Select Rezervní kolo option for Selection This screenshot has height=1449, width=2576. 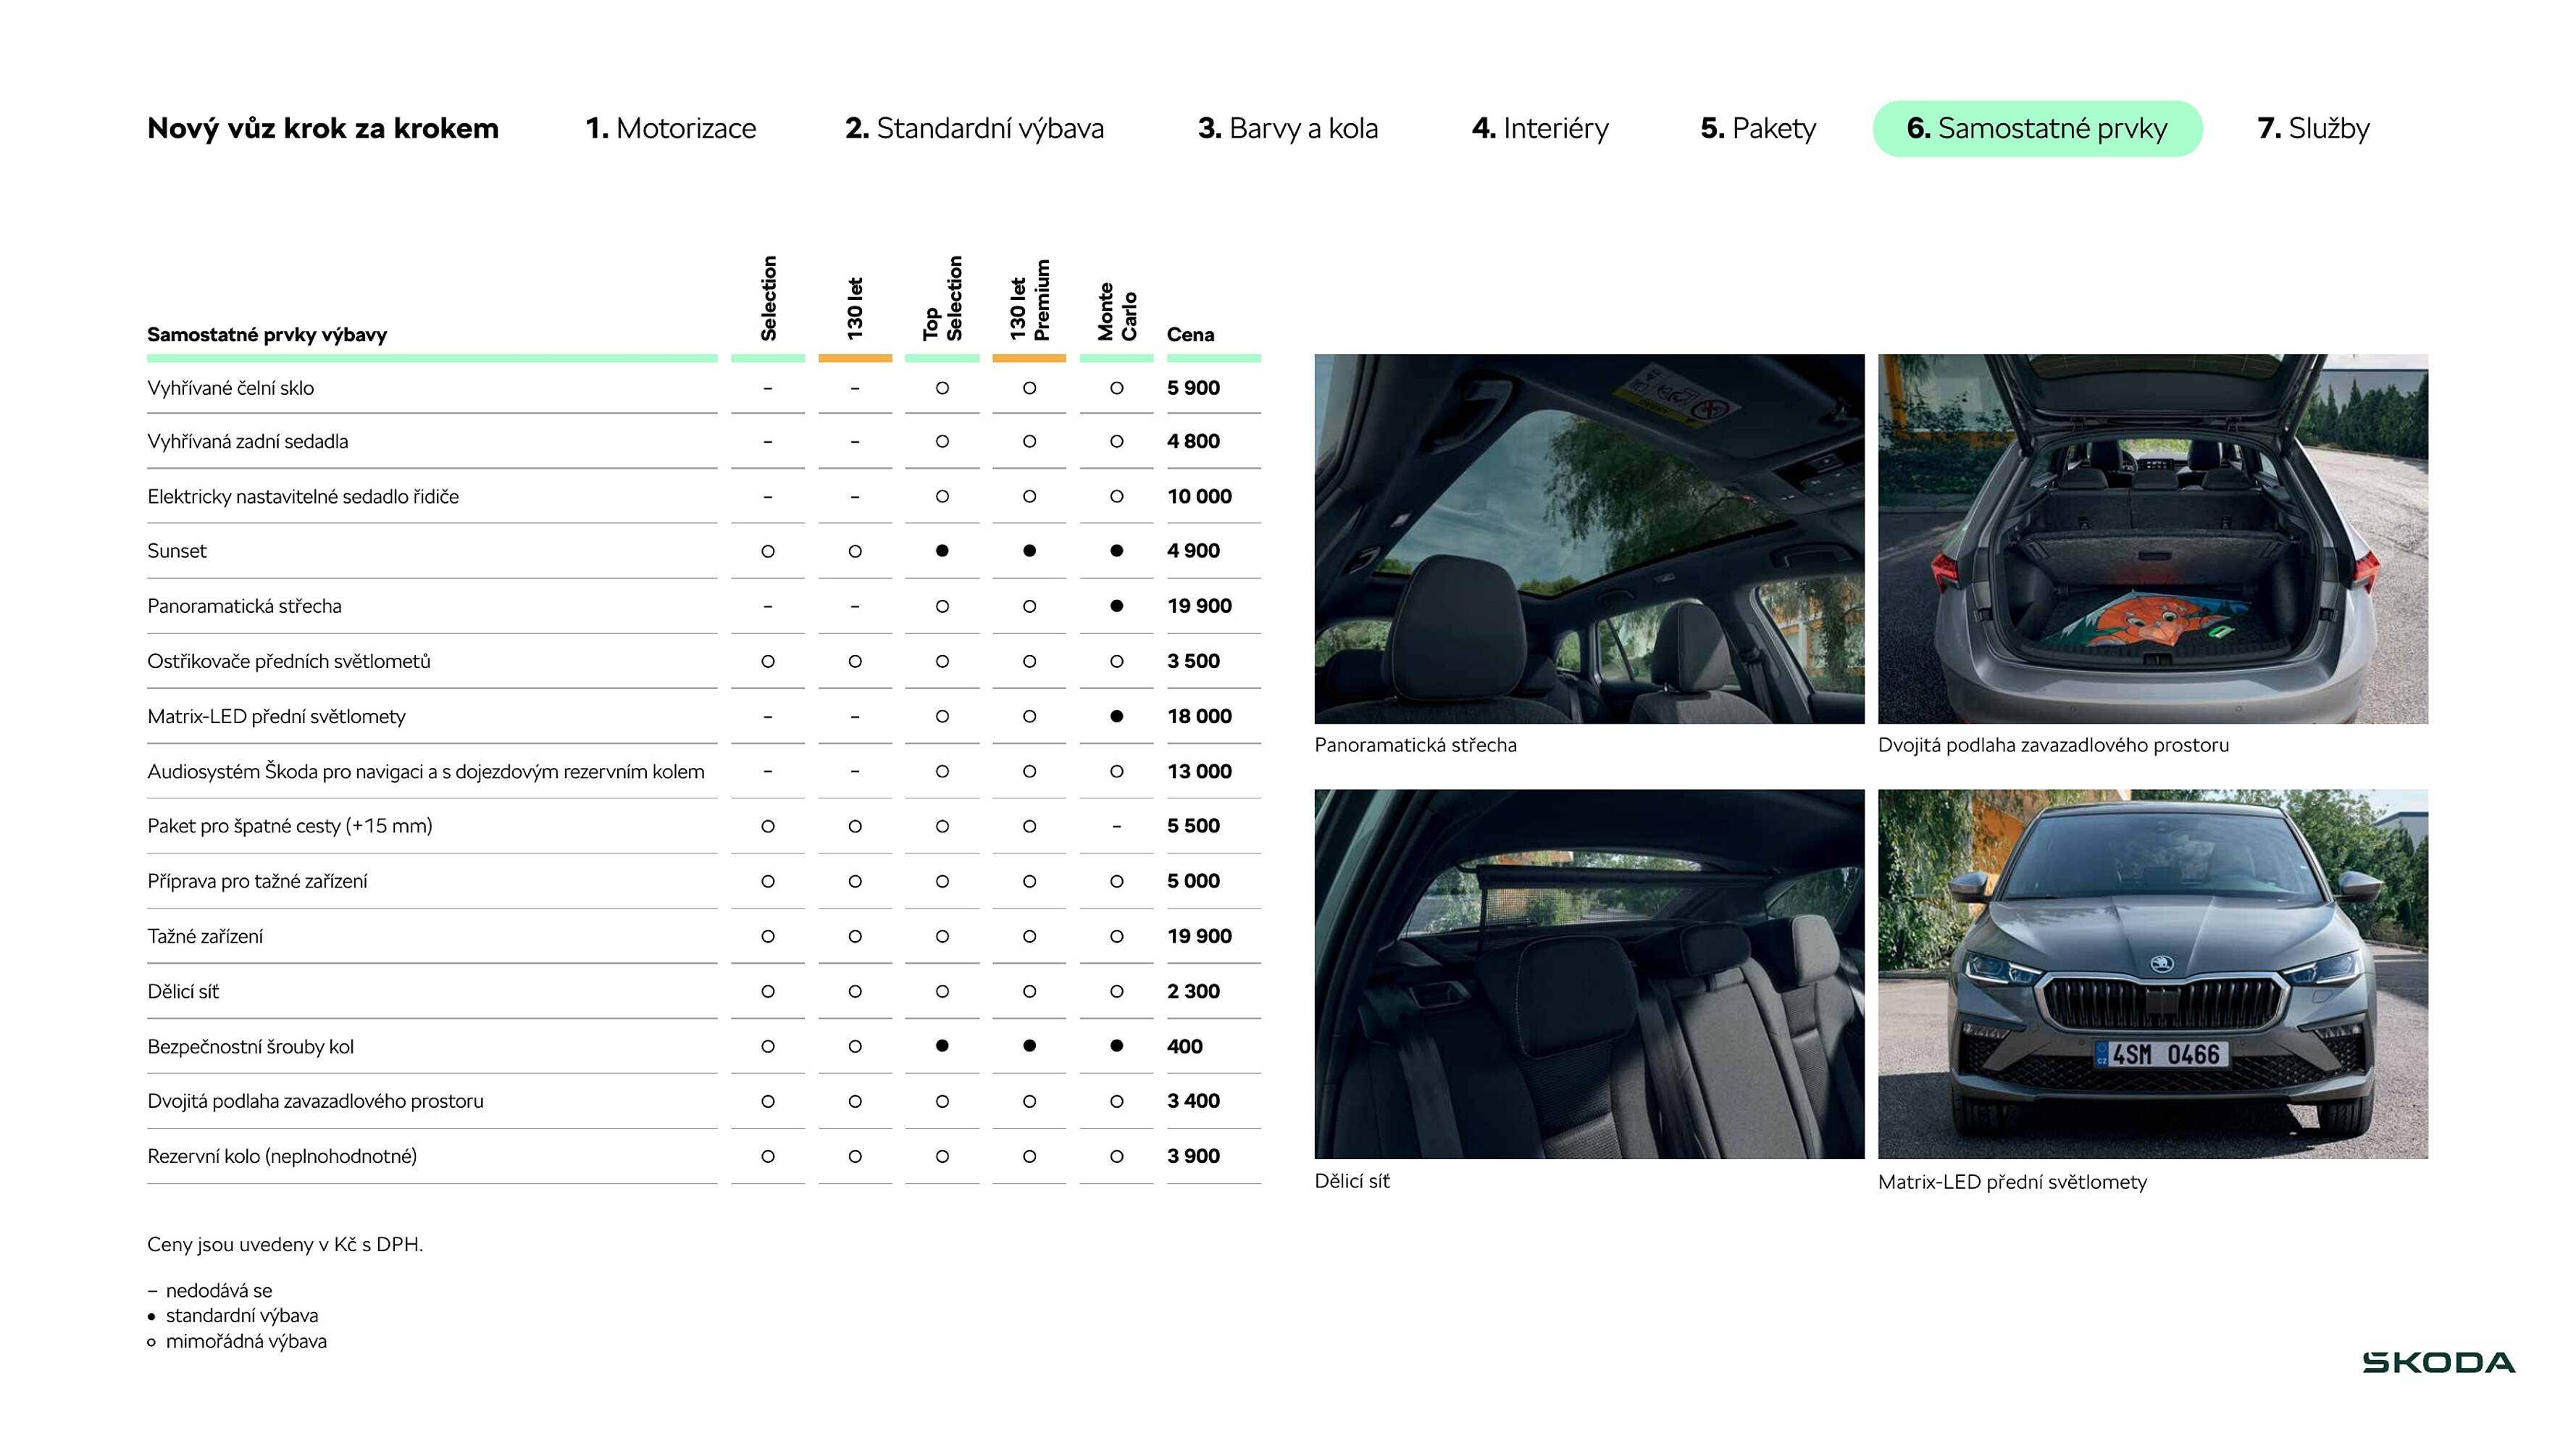(x=767, y=1156)
